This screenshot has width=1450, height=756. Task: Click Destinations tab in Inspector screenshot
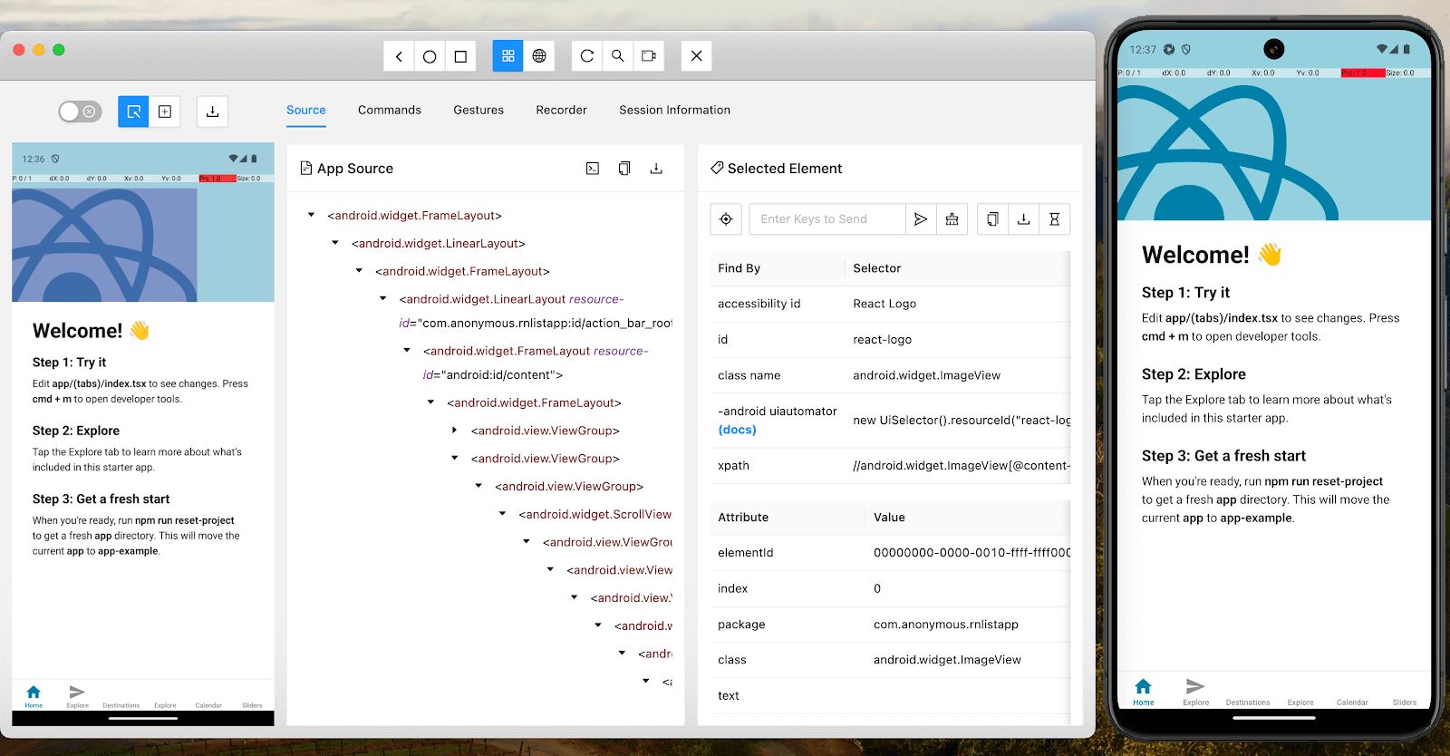click(x=121, y=704)
